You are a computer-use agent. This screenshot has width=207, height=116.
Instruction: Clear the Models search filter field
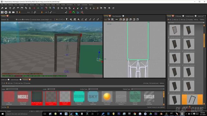pyautogui.click(x=203, y=23)
